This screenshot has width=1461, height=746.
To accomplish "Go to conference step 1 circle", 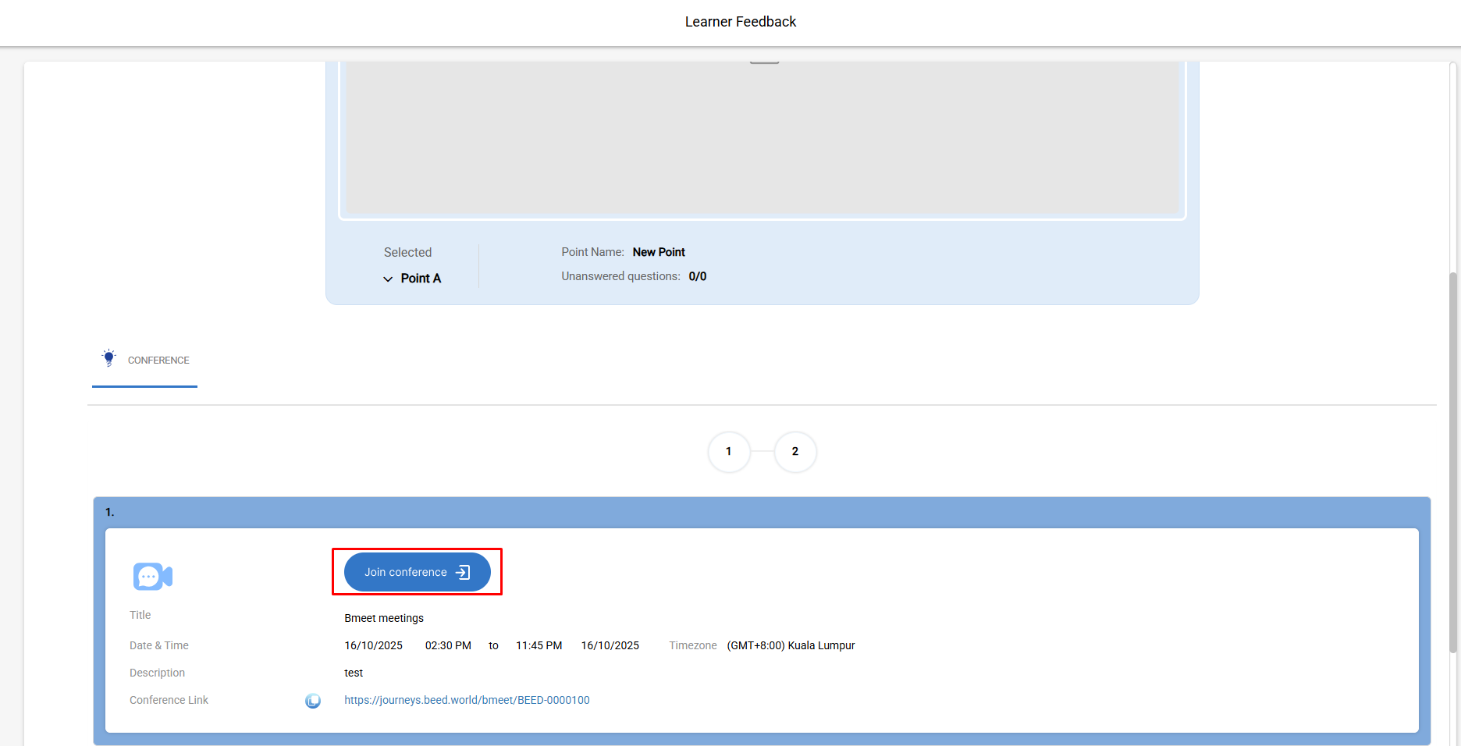I will click(729, 452).
